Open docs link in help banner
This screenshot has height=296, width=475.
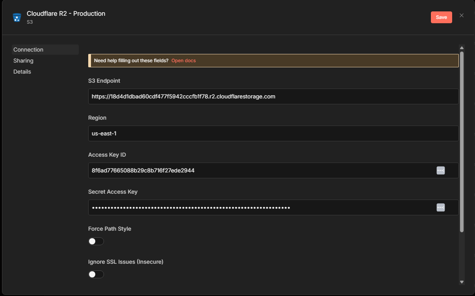pyautogui.click(x=184, y=61)
